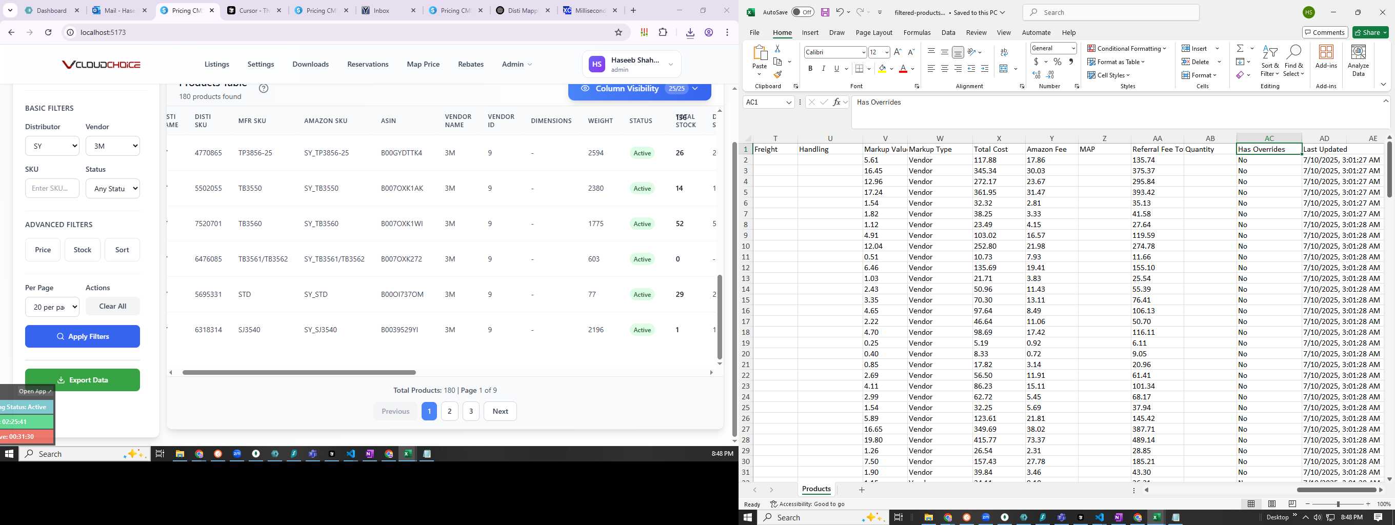The image size is (1395, 525).
Task: Open the Reservations nav link
Action: pyautogui.click(x=368, y=64)
